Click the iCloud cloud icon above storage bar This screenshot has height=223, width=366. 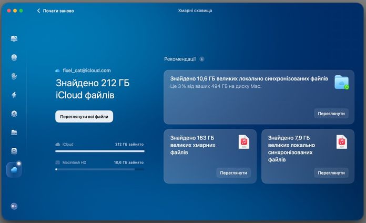pyautogui.click(x=57, y=144)
